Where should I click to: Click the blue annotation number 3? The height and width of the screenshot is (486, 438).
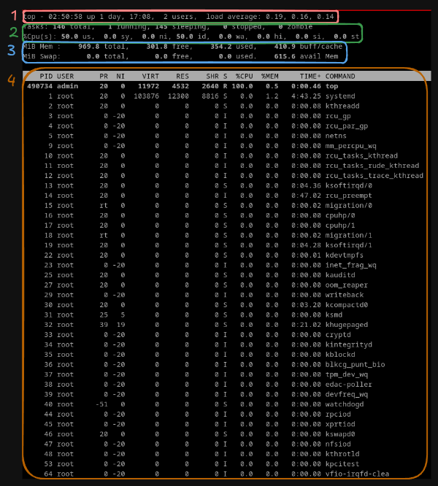(x=11, y=50)
